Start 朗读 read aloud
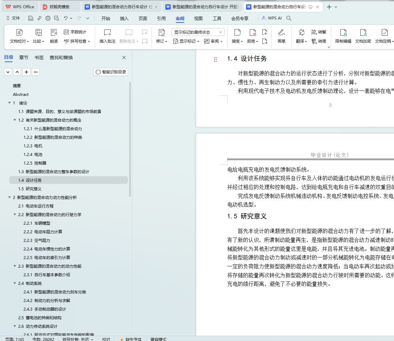Viewport: 394px width, 341px height. 54,36
